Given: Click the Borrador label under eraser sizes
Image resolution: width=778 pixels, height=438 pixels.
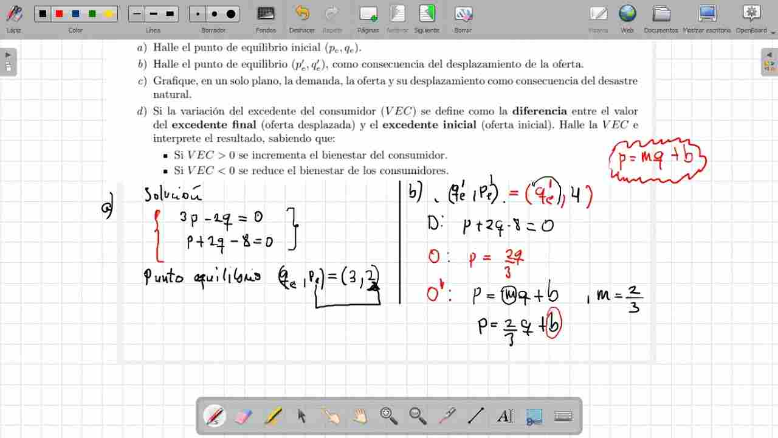Looking at the screenshot, I should (214, 30).
